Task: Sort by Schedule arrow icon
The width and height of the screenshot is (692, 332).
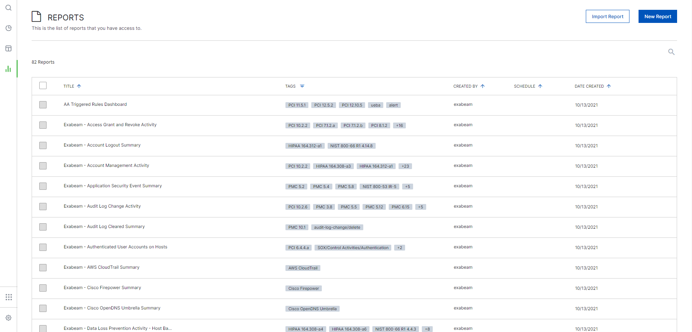Action: click(x=540, y=86)
